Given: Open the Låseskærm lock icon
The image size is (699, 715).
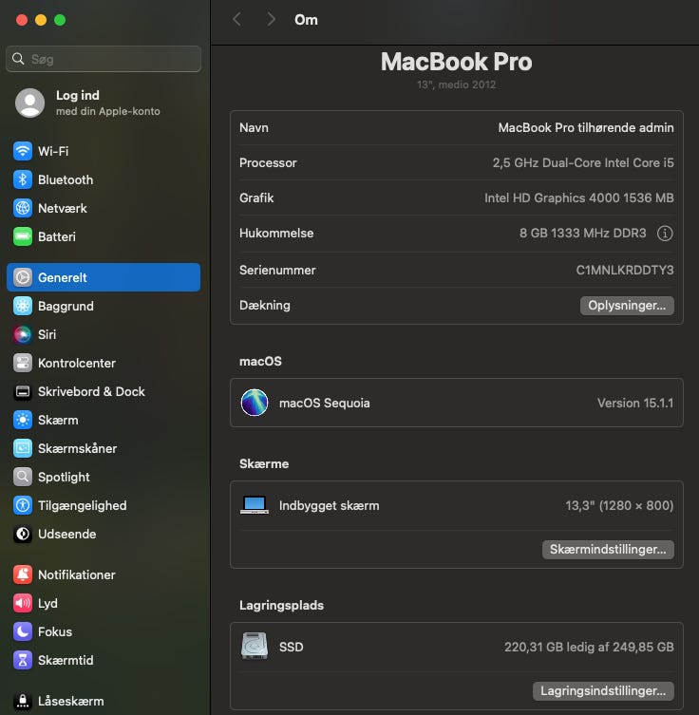Looking at the screenshot, I should [x=23, y=701].
